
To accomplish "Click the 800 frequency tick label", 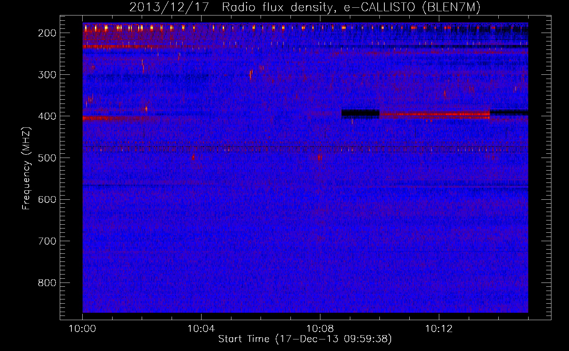I will coord(47,283).
